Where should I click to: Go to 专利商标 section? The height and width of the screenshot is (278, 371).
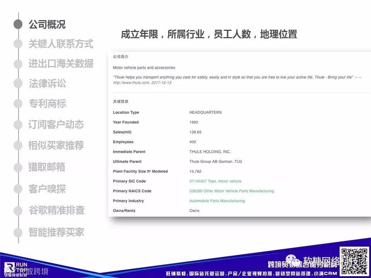tap(47, 103)
